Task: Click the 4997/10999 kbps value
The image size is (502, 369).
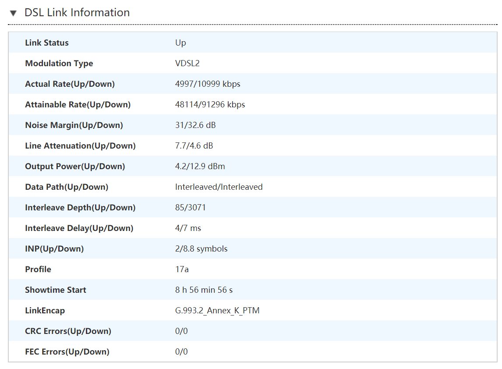Action: [208, 84]
